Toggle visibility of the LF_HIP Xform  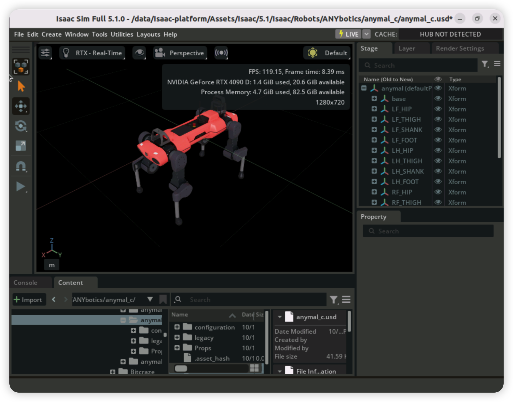(x=438, y=109)
